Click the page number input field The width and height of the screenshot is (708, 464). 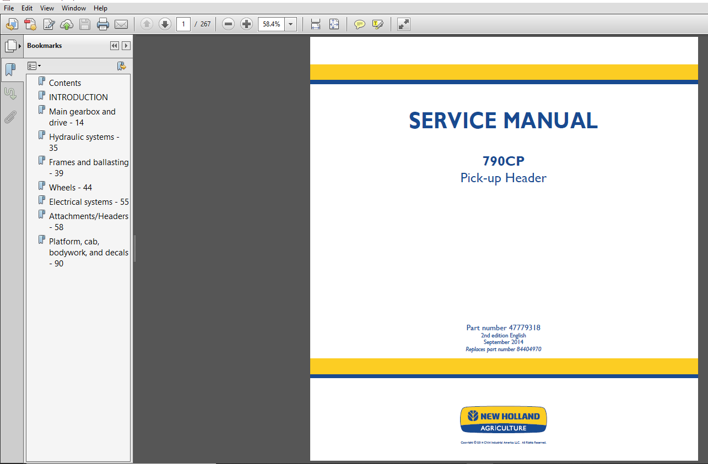pos(183,24)
